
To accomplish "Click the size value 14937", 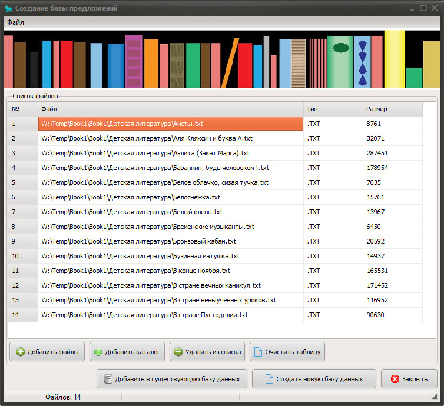I will pyautogui.click(x=376, y=256).
